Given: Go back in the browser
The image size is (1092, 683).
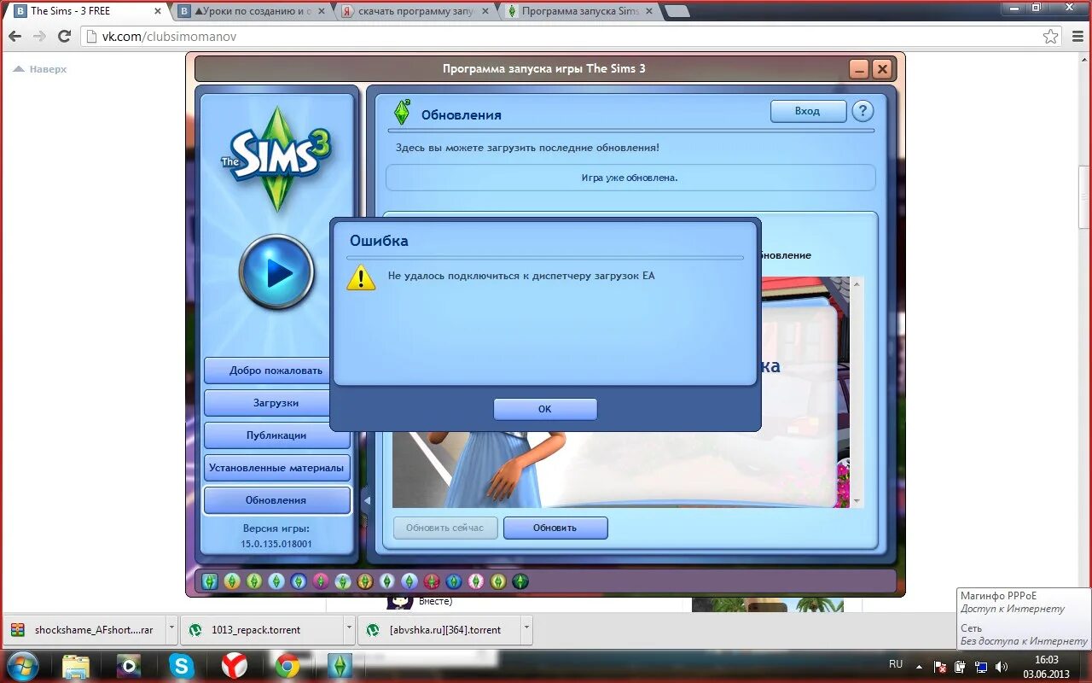Looking at the screenshot, I should (15, 37).
